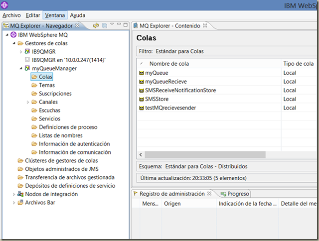This screenshot has height=241, width=319.
Task: Open the Editar menu
Action: pyautogui.click(x=33, y=15)
